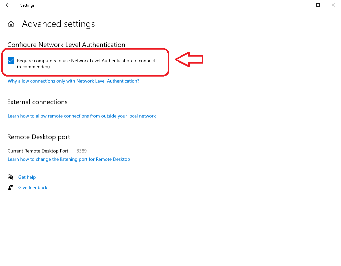This screenshot has width=341, height=266.
Task: Open the Get help link
Action: (27, 177)
